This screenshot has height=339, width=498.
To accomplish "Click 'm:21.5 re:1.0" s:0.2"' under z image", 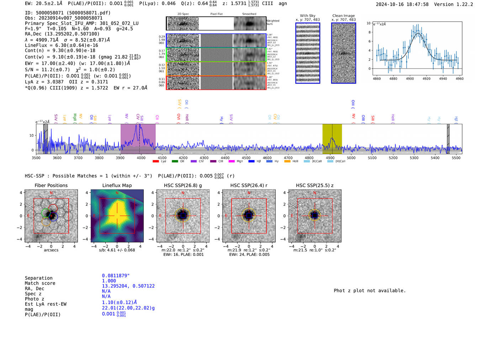I will (315, 250).
